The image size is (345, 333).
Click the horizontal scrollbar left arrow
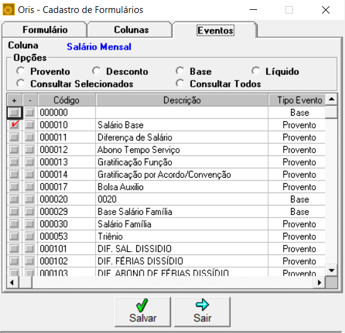pyautogui.click(x=12, y=282)
